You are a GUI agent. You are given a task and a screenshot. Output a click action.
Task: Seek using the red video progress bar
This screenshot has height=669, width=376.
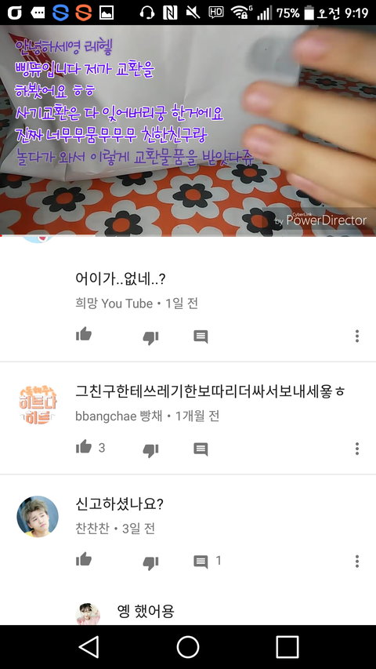[188, 235]
